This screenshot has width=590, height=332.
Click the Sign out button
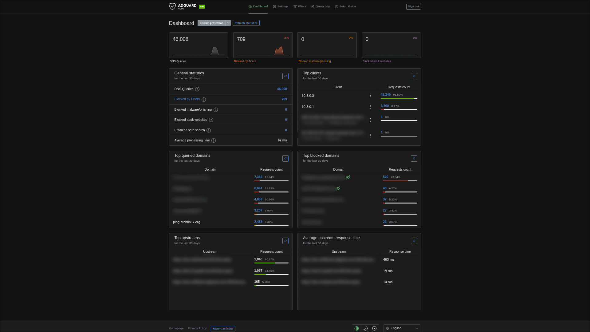(413, 6)
